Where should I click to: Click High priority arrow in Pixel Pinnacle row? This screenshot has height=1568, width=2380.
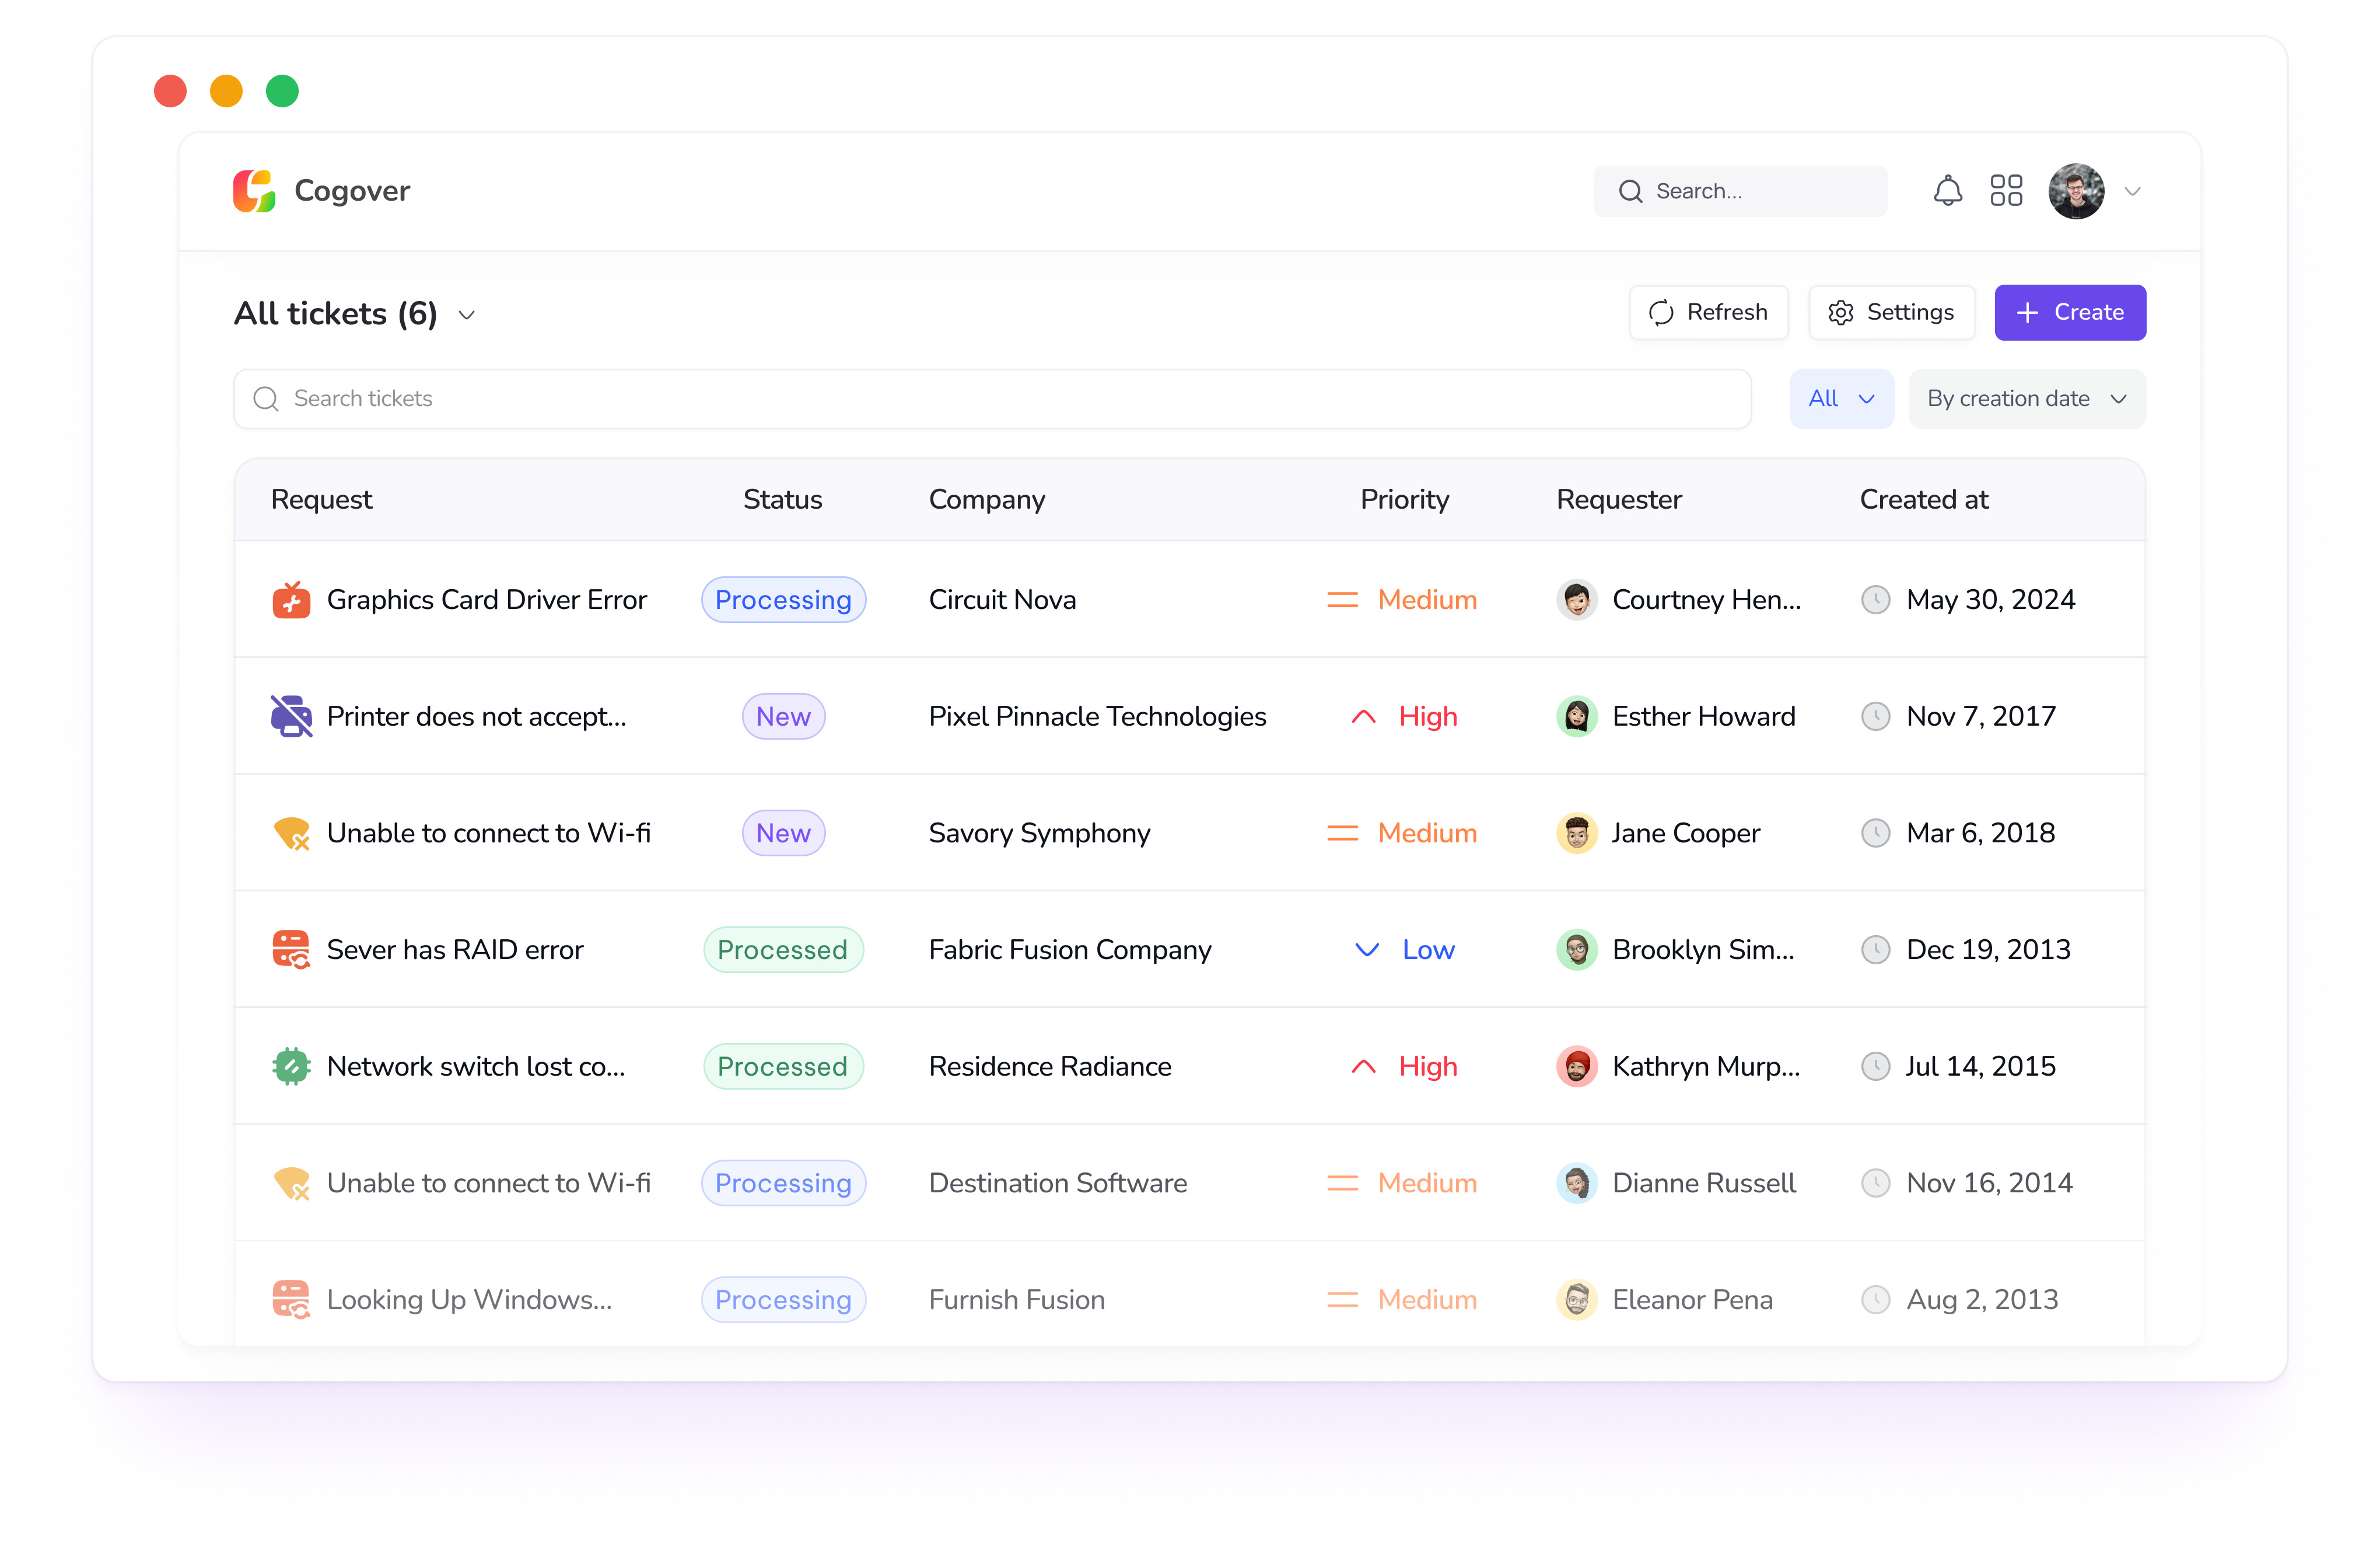[x=1364, y=717]
